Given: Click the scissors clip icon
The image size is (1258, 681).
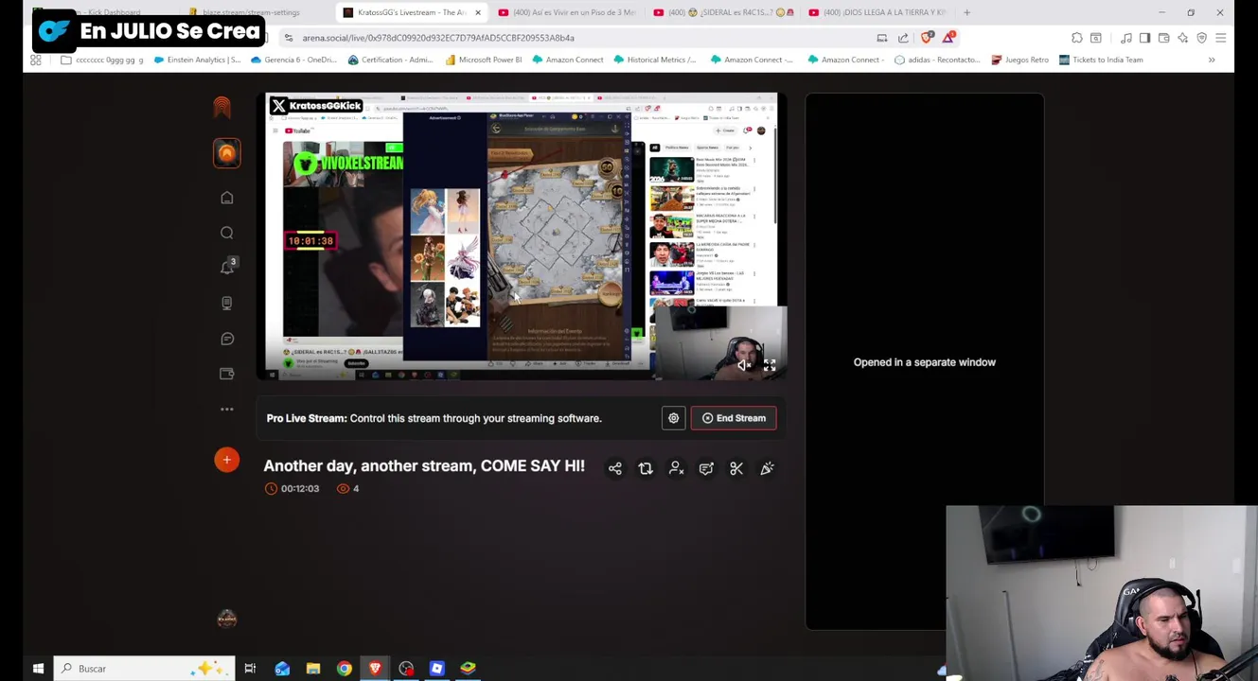Looking at the screenshot, I should coord(736,468).
